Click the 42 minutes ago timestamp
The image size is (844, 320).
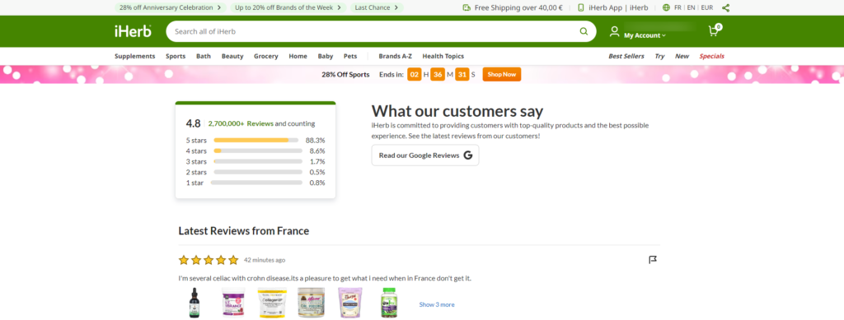[265, 260]
